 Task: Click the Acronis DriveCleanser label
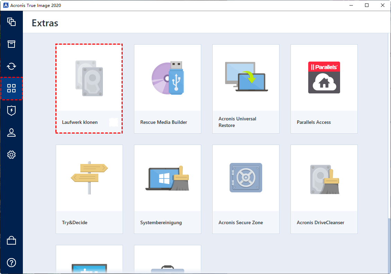tap(320, 223)
